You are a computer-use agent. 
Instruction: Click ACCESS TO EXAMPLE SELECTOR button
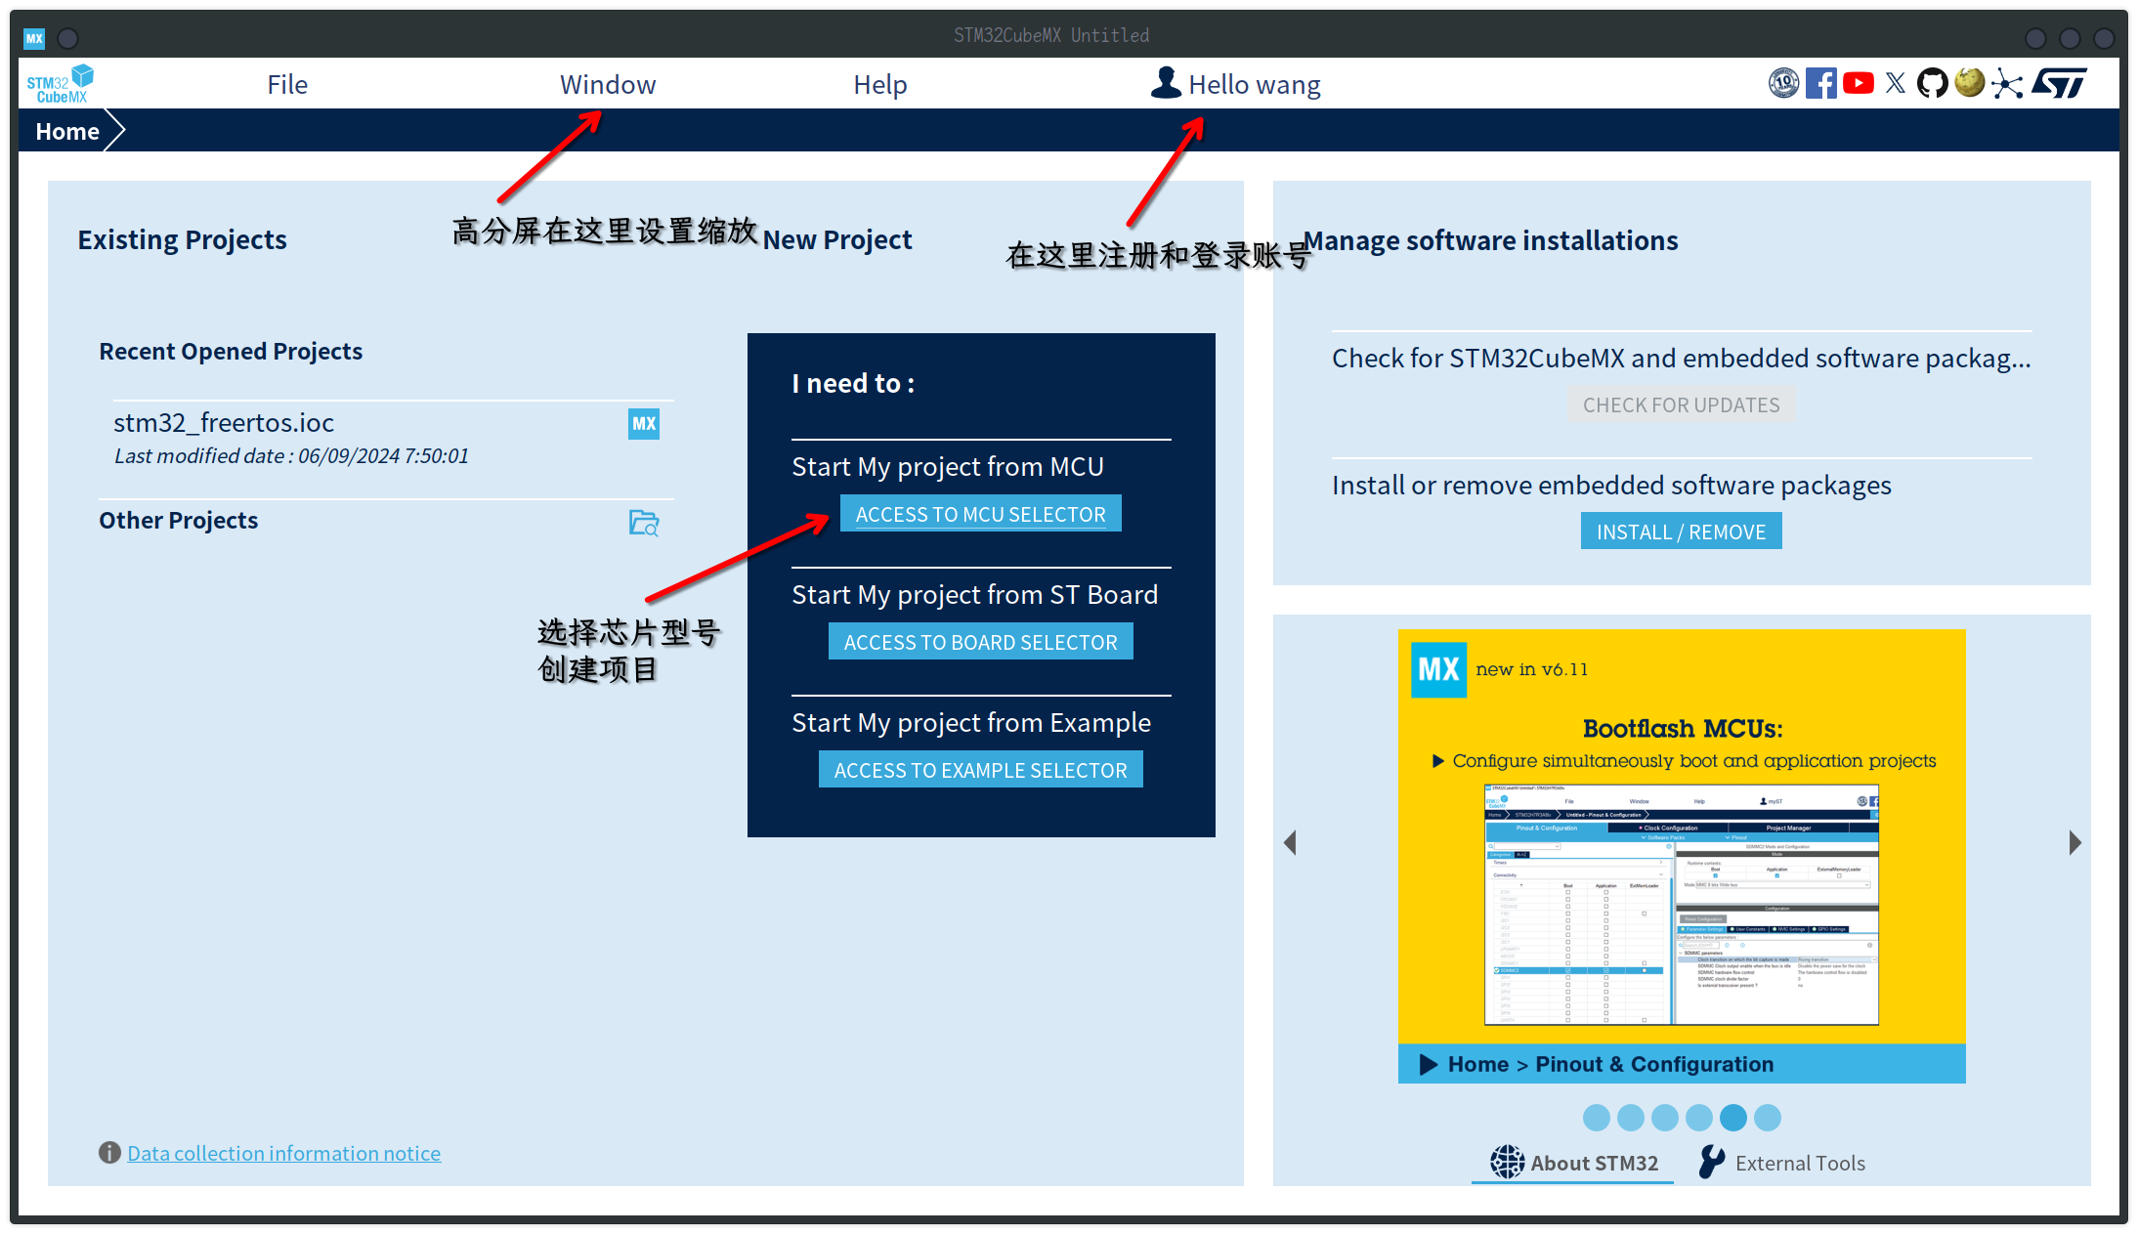click(980, 770)
